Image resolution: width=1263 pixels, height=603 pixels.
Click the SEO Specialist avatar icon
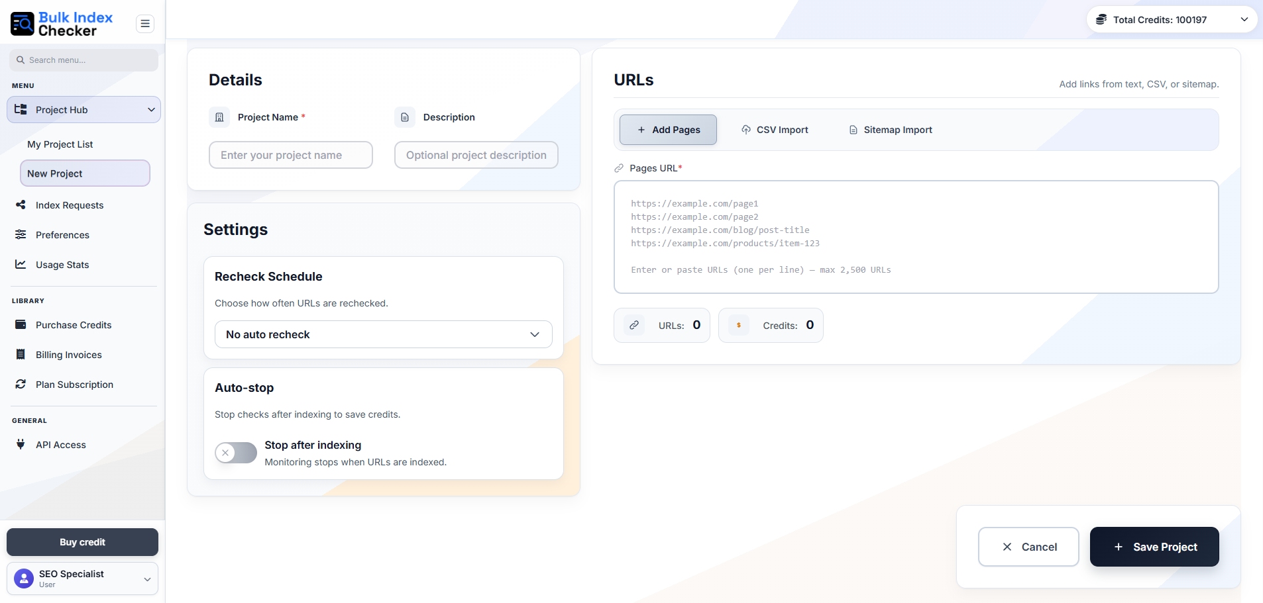point(24,579)
